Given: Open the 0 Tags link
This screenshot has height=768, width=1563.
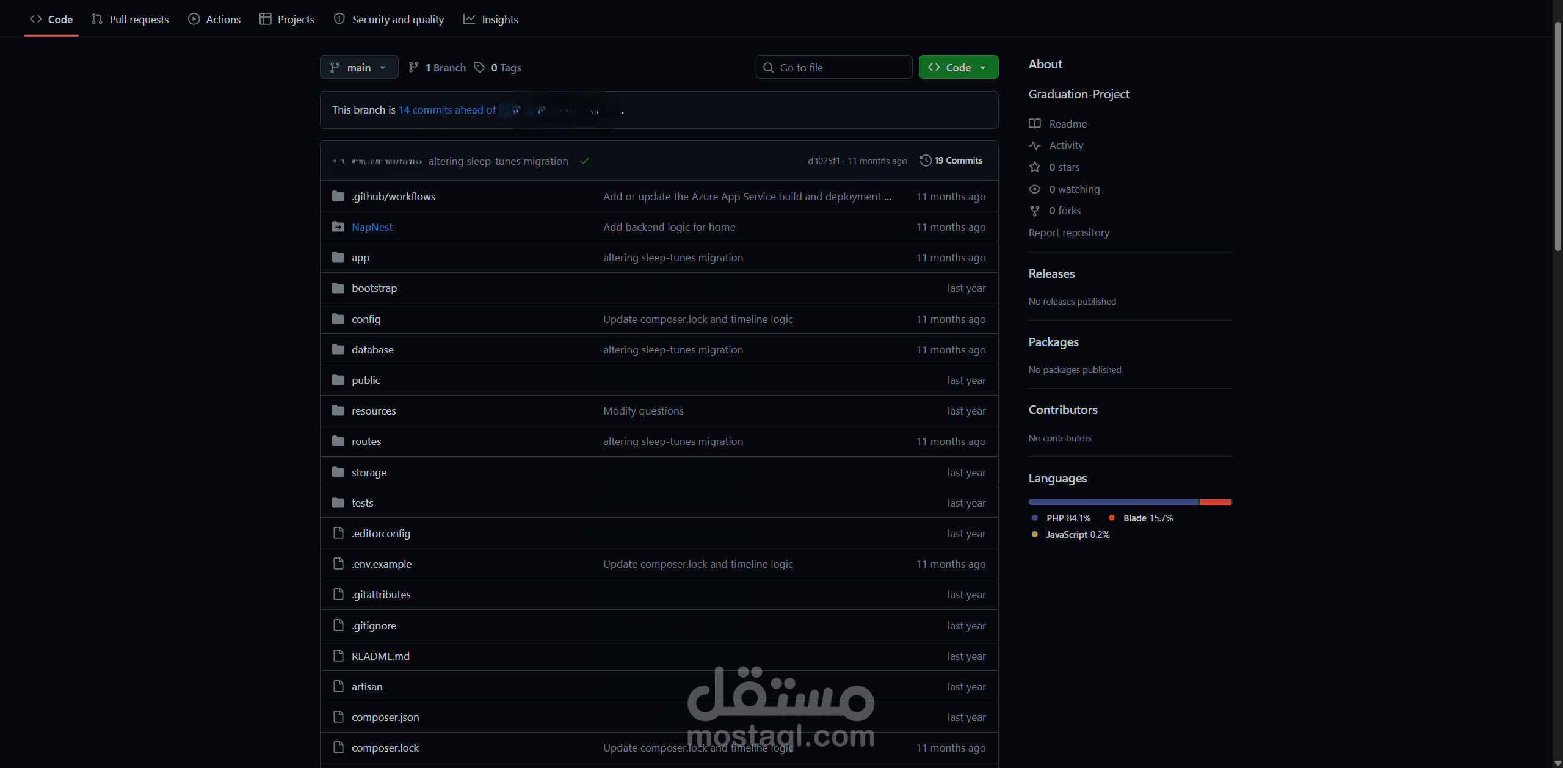Looking at the screenshot, I should click(x=498, y=67).
